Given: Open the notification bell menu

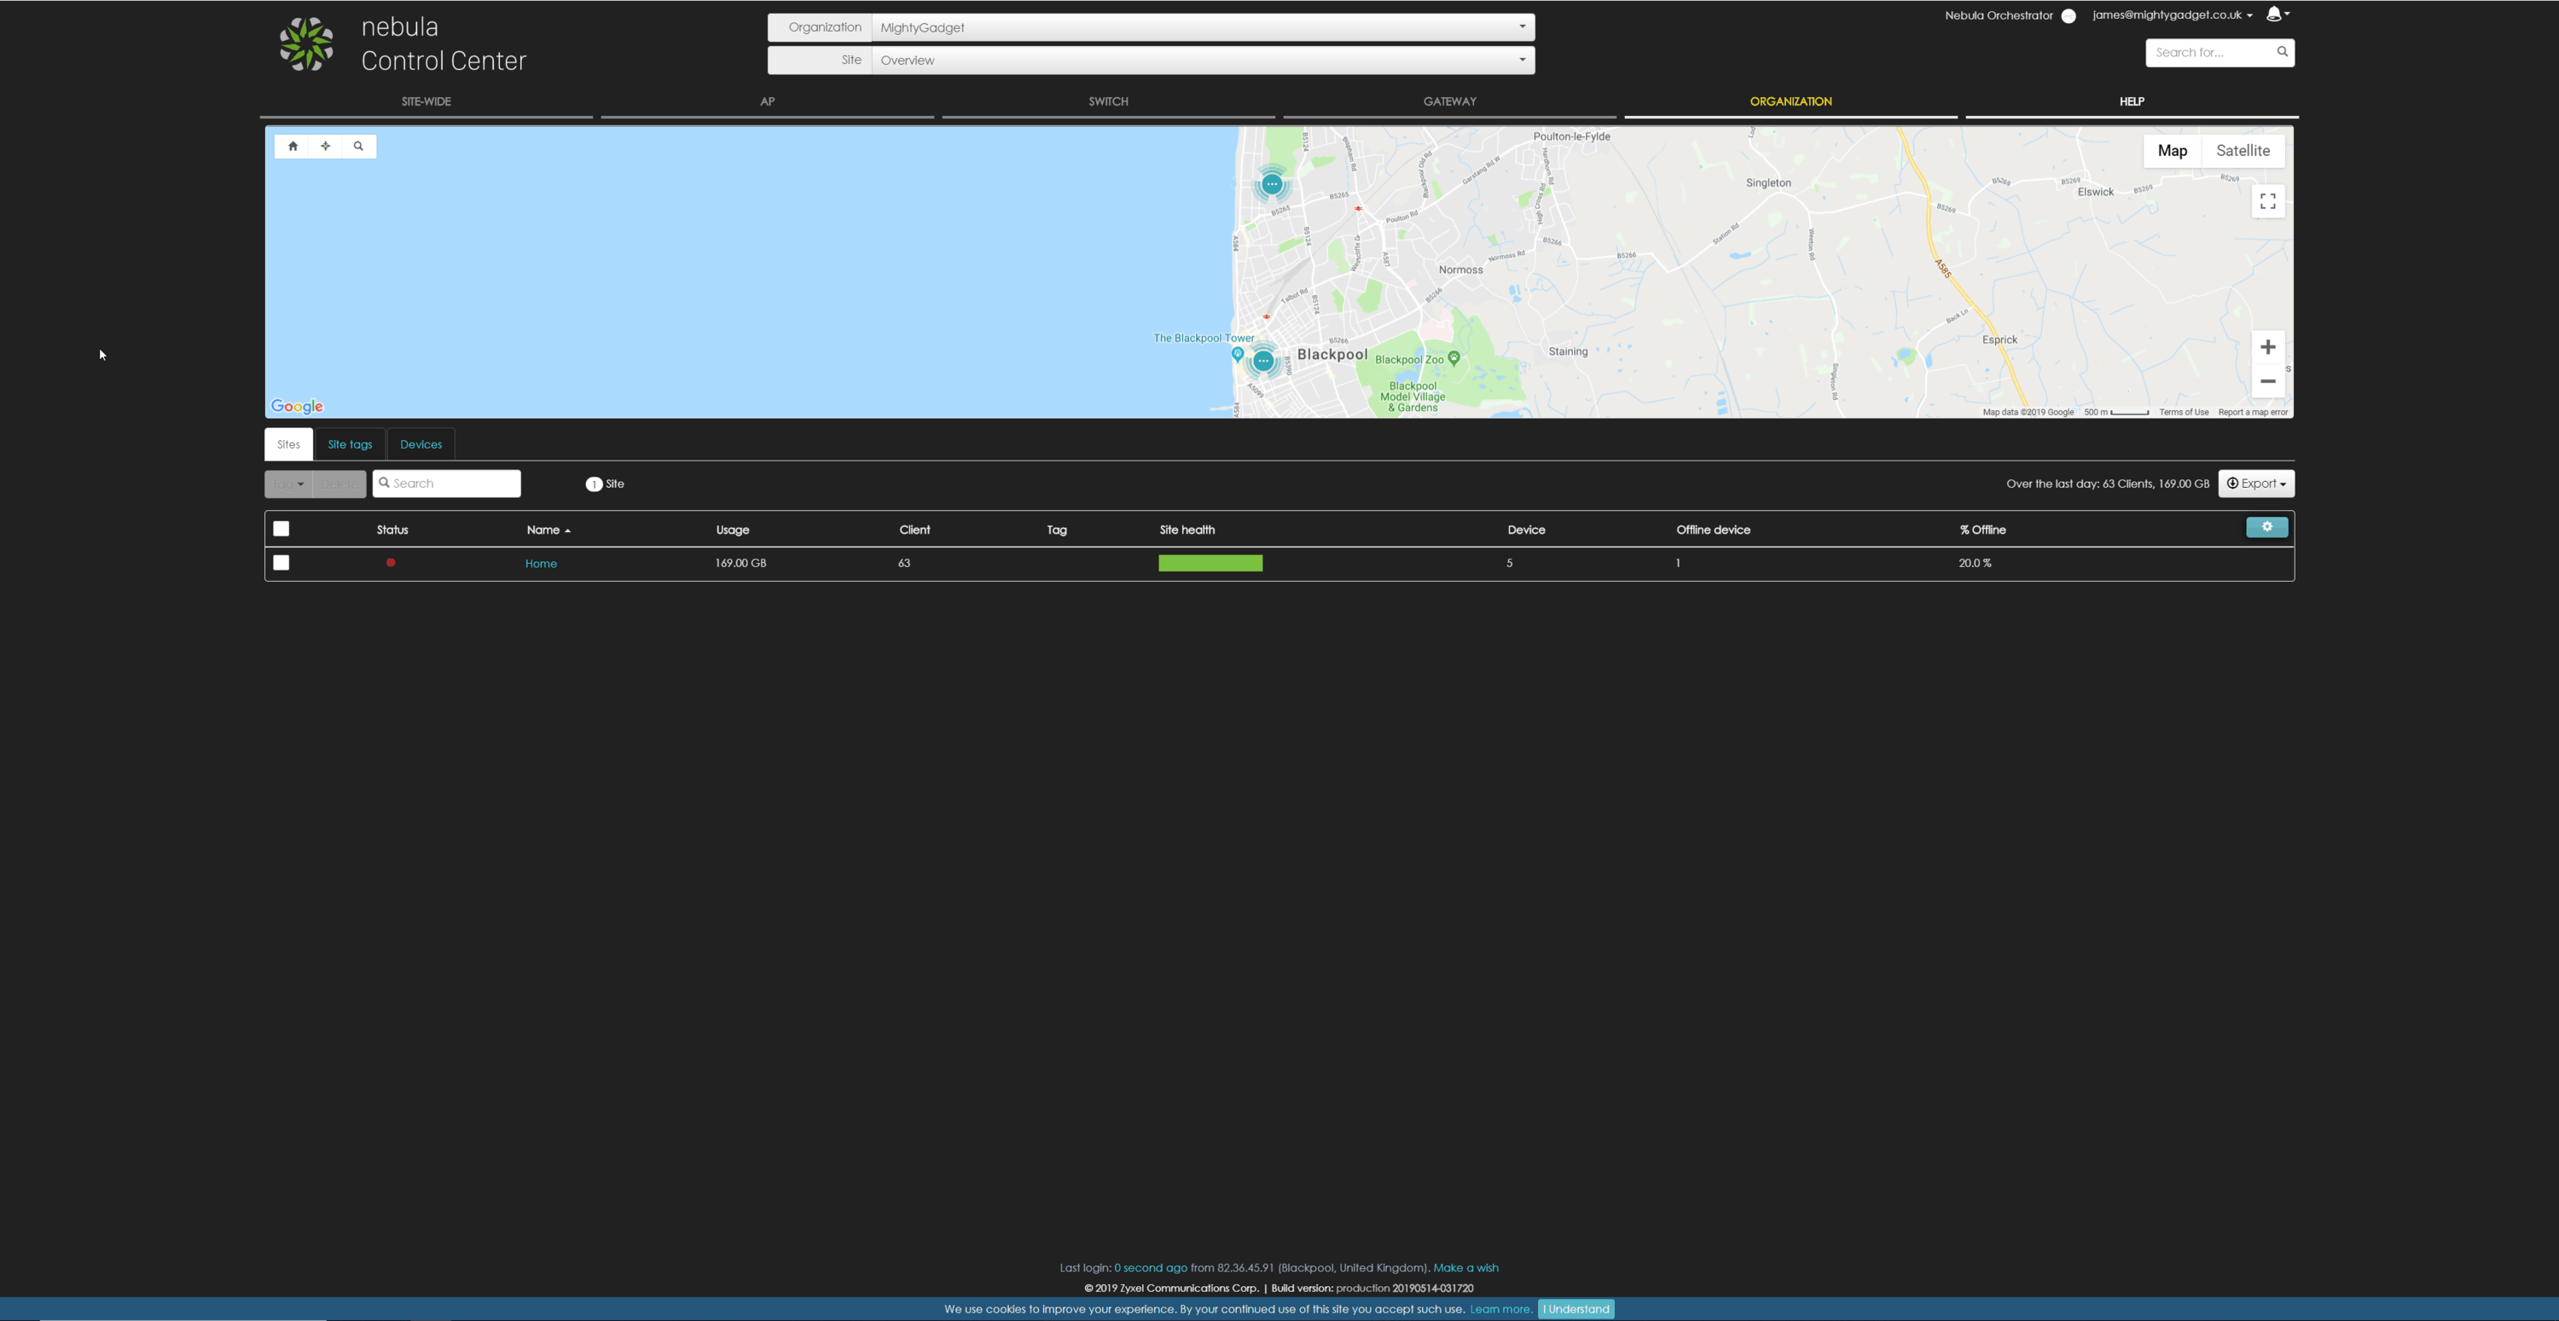Looking at the screenshot, I should (2277, 14).
